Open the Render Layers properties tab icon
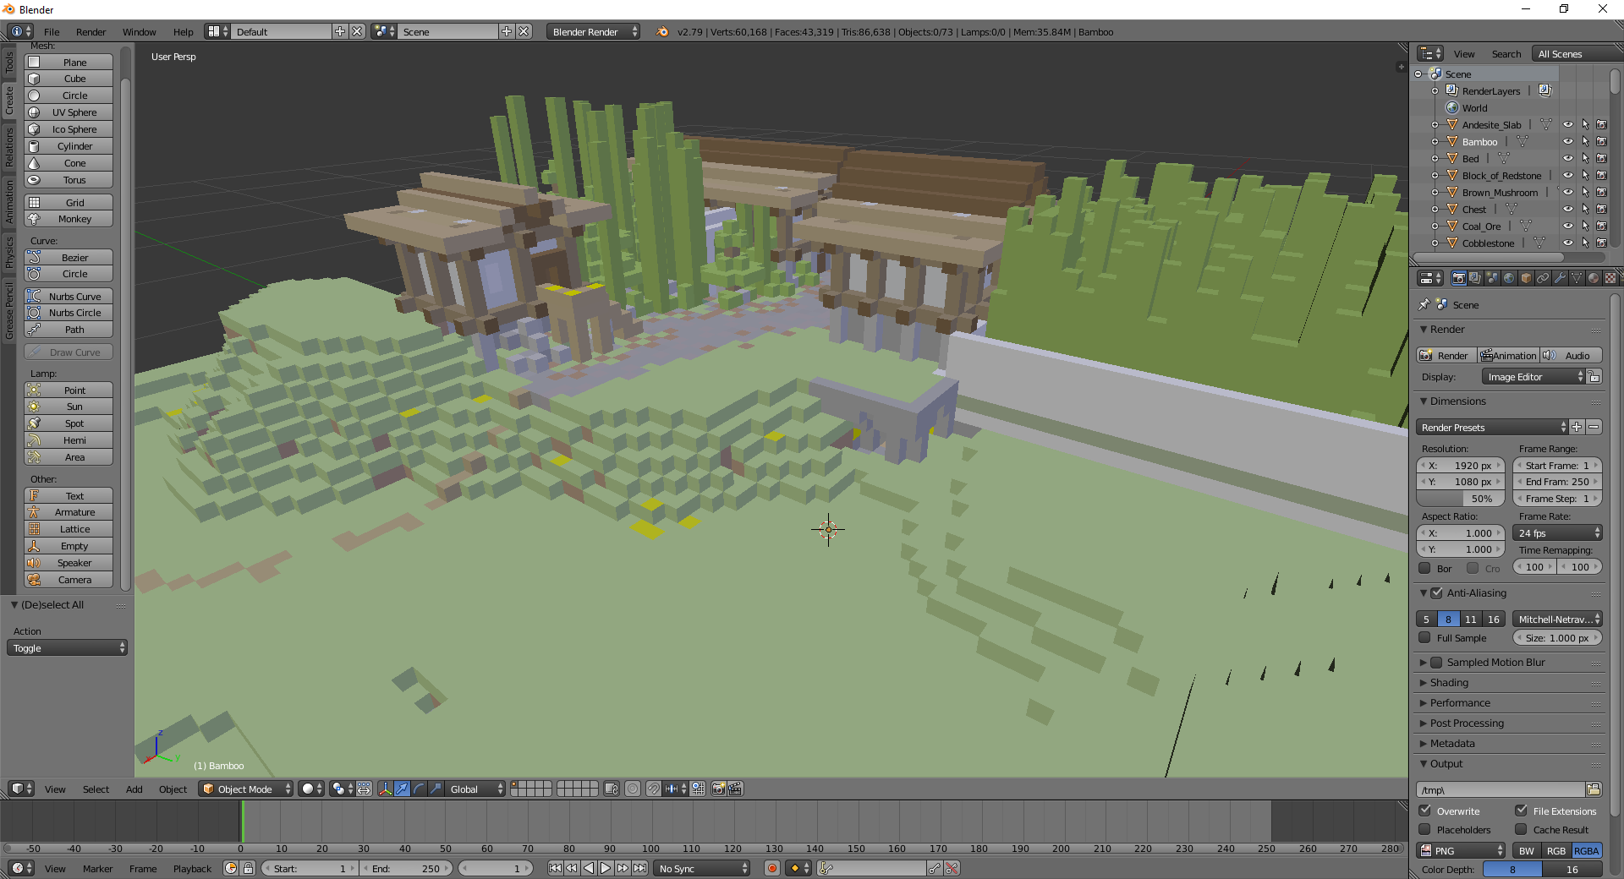Screen dimensions: 1624x879 pos(1475,278)
